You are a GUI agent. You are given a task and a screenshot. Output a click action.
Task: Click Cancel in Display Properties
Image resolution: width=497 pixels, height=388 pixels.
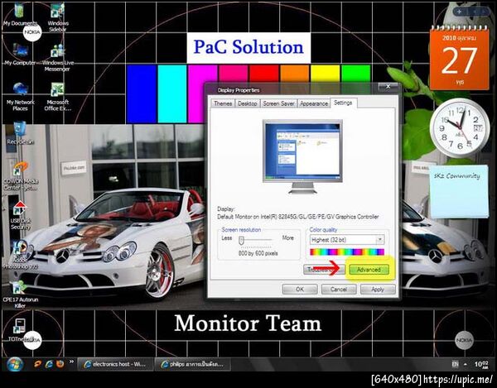point(339,289)
